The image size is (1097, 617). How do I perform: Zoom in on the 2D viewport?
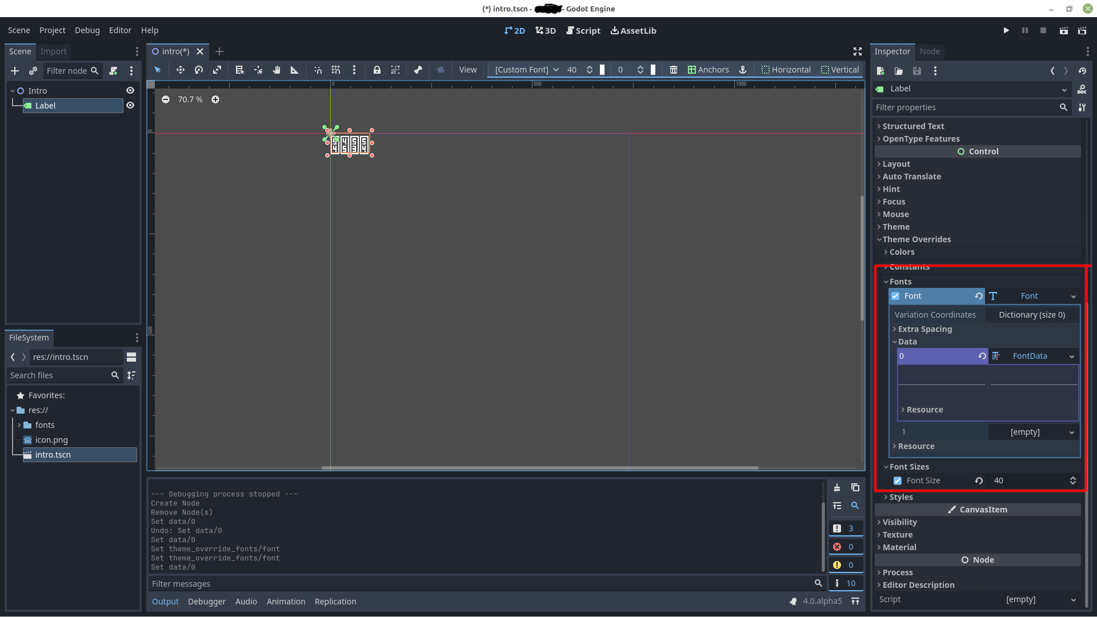pos(215,99)
